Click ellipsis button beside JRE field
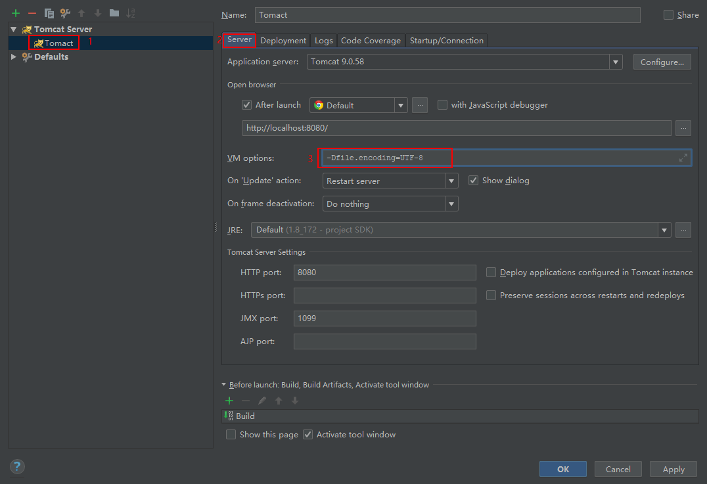Image resolution: width=707 pixels, height=484 pixels. coord(683,230)
